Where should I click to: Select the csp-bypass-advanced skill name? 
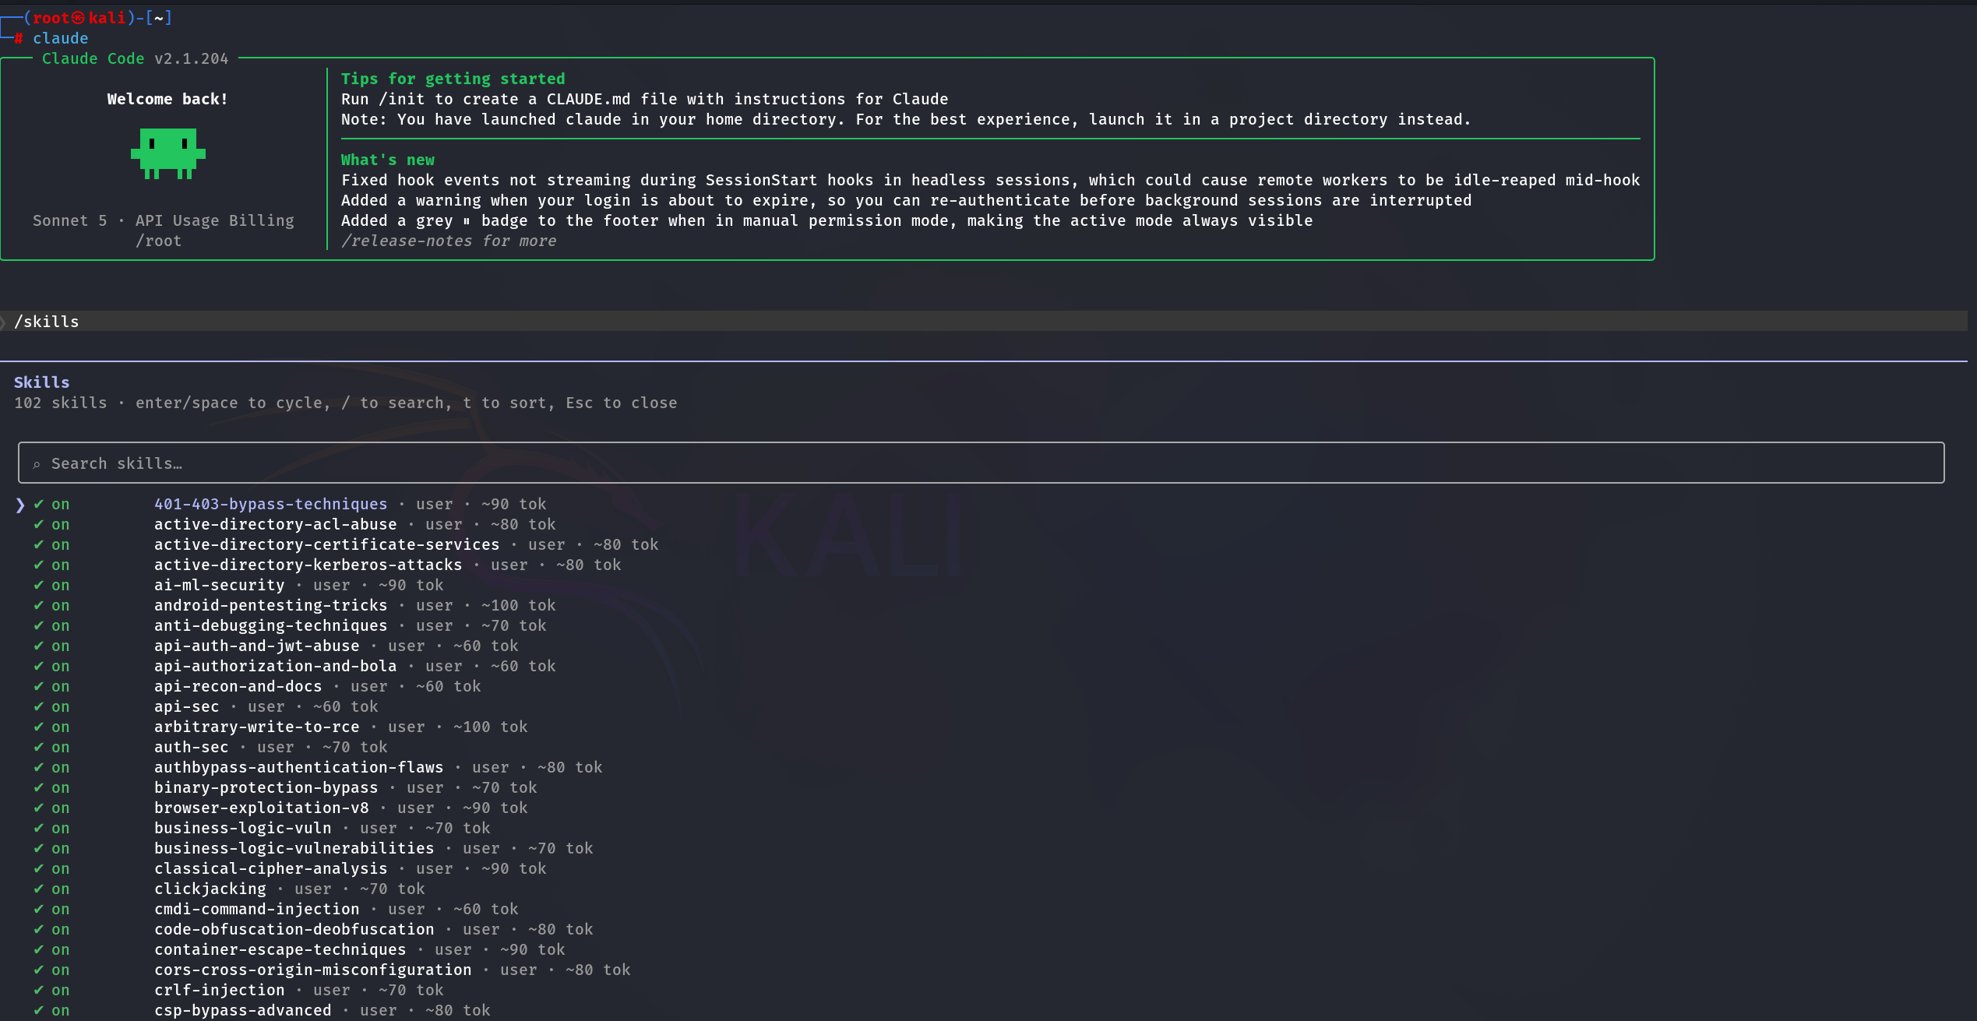tap(242, 1011)
